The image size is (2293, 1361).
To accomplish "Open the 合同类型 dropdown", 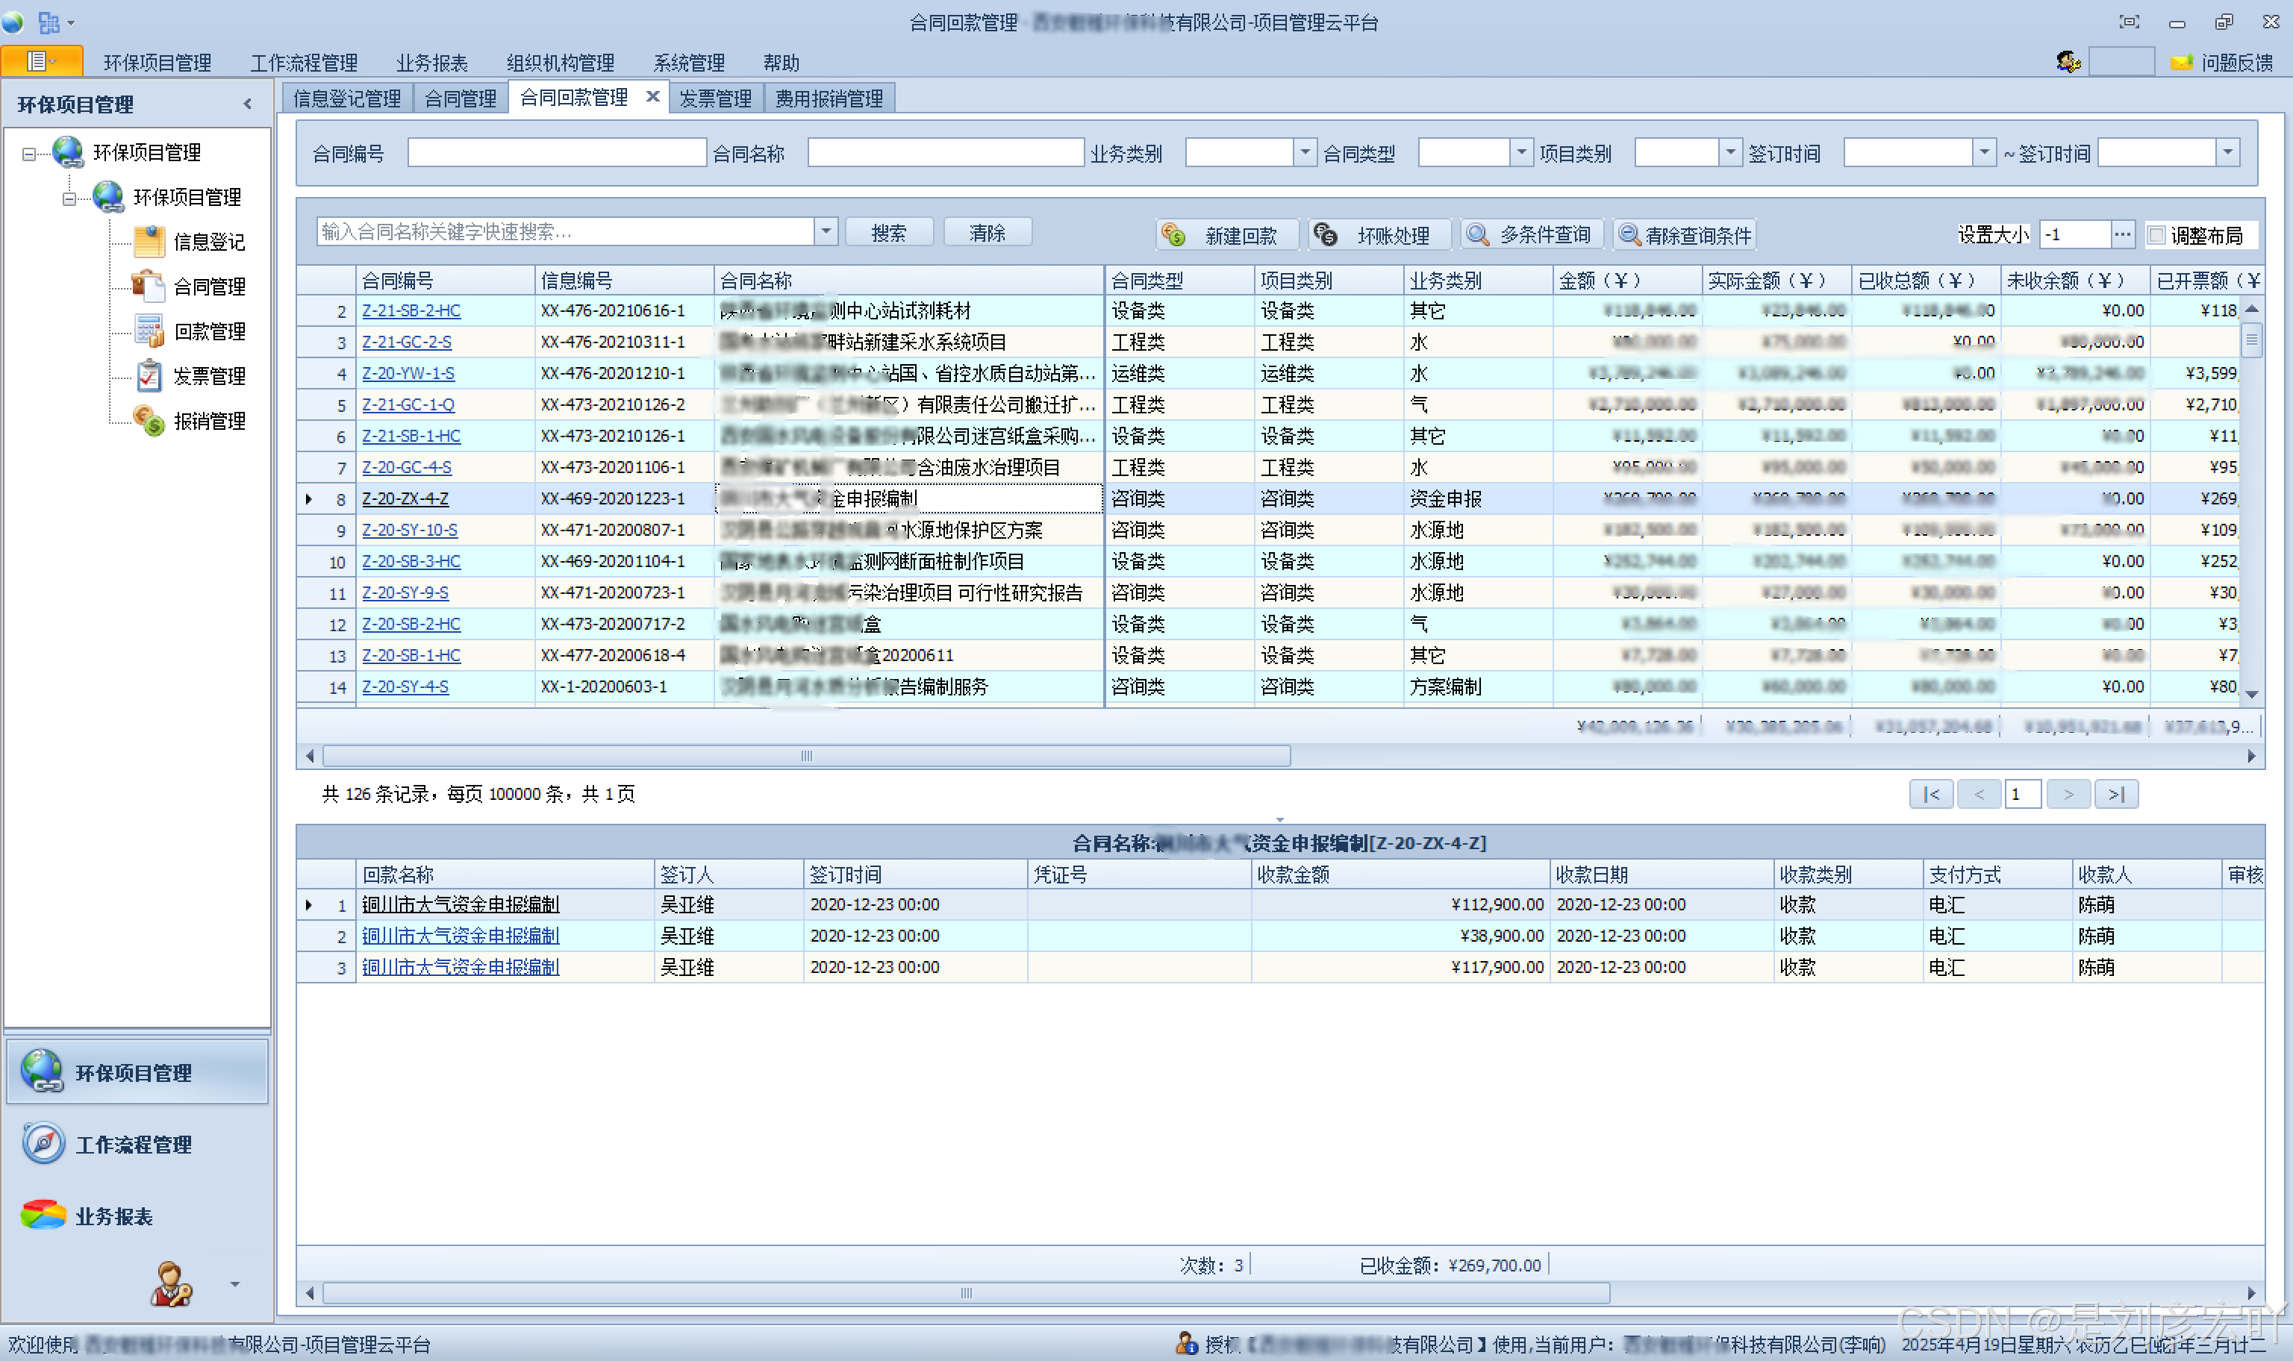I will pos(1520,152).
